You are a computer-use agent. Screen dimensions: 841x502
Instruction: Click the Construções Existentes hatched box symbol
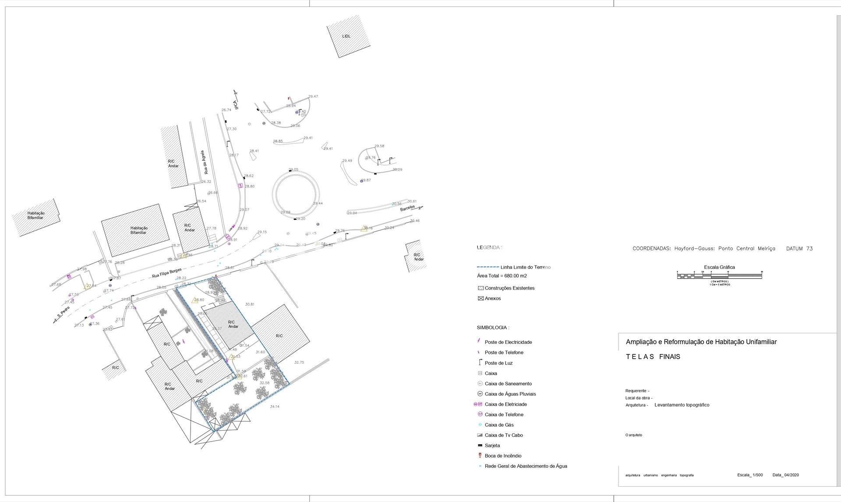[x=481, y=288]
